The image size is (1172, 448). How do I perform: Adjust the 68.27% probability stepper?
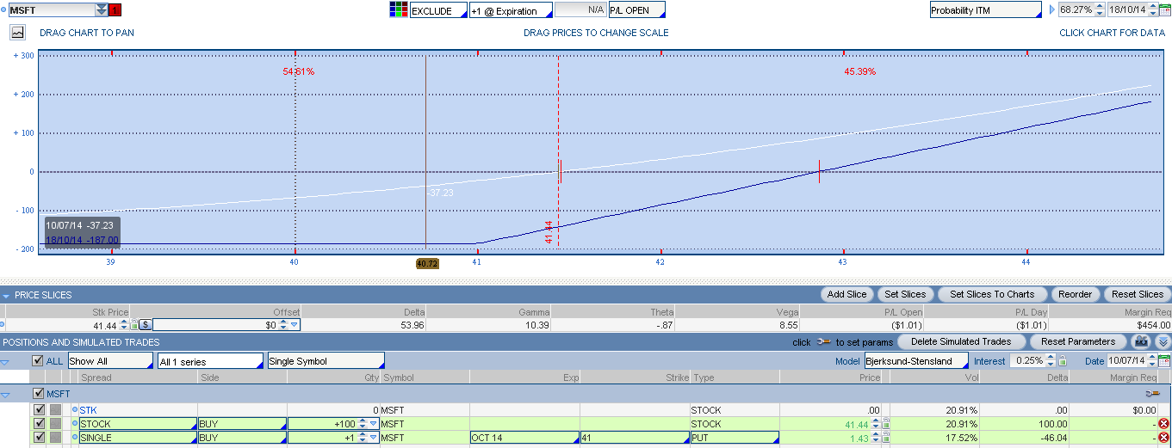(x=1100, y=10)
